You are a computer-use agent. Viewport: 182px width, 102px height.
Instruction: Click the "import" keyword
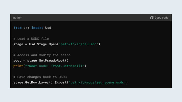(x=37, y=28)
